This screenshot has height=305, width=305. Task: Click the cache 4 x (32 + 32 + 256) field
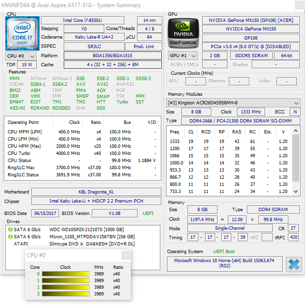(113, 65)
